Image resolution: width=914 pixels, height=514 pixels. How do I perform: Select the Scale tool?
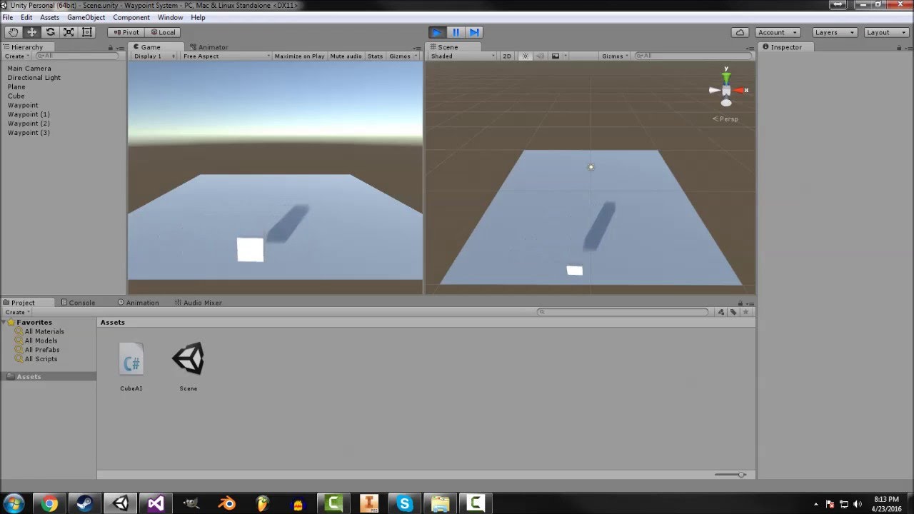click(69, 31)
